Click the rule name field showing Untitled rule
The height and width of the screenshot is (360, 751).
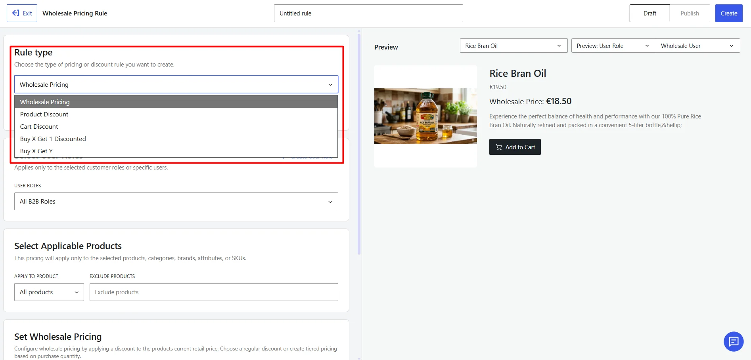pyautogui.click(x=368, y=13)
